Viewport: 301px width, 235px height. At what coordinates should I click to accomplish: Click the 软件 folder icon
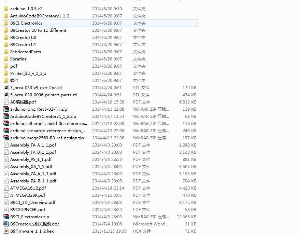pyautogui.click(x=6, y=80)
